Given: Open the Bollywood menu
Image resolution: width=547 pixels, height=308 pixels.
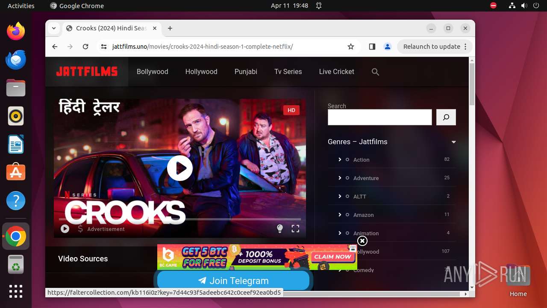Looking at the screenshot, I should pos(153,72).
